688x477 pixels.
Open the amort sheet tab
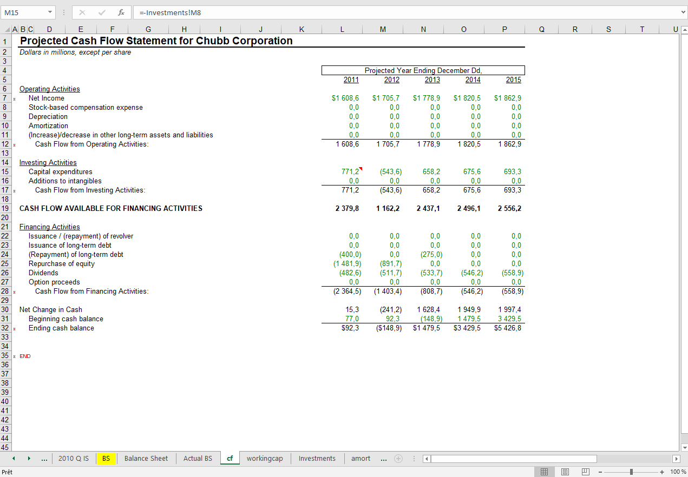click(x=361, y=459)
